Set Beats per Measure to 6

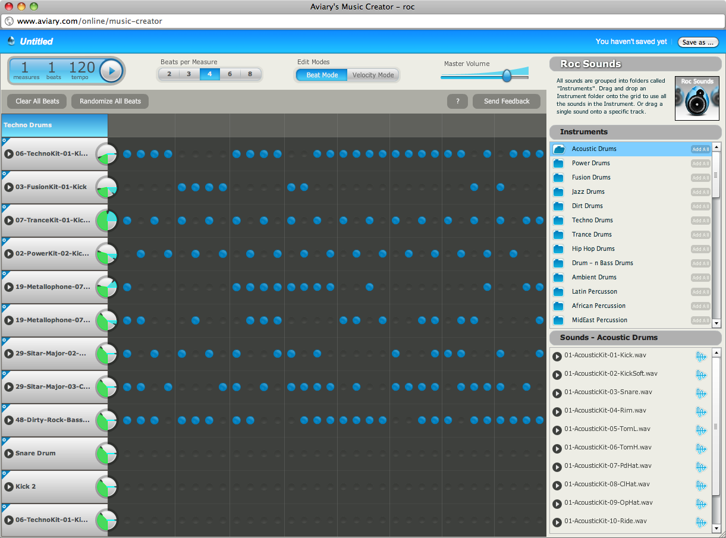(230, 74)
